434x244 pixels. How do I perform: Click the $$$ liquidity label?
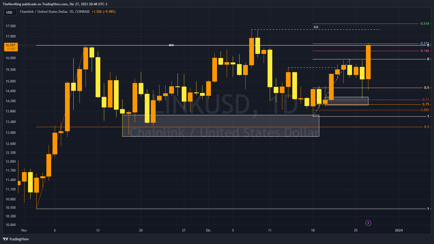tap(316, 27)
